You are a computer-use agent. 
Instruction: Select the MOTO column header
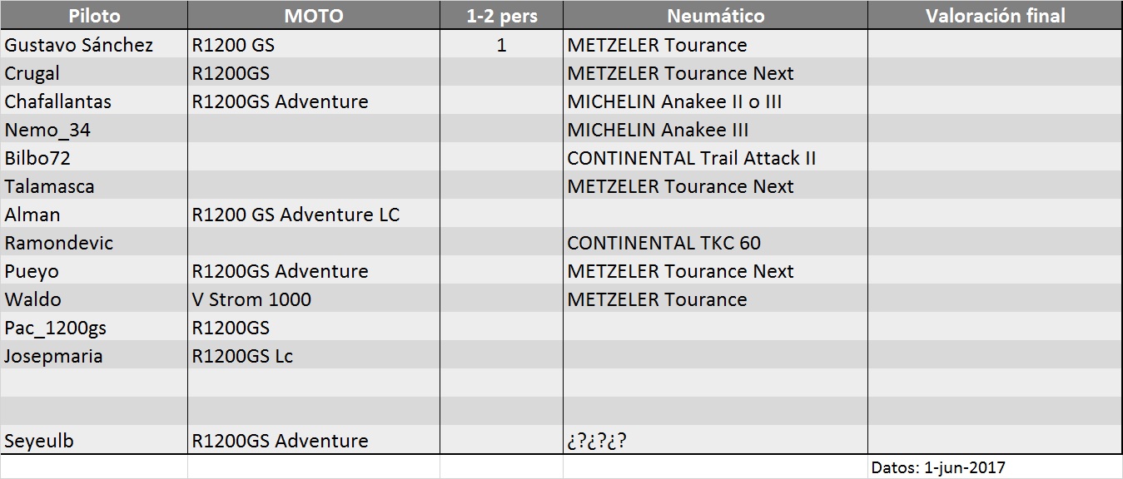point(314,16)
